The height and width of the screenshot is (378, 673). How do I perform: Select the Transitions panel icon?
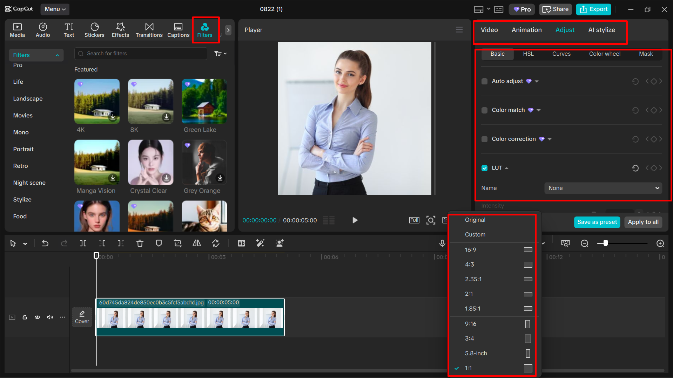point(149,30)
